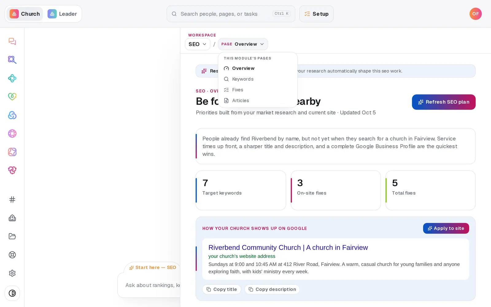Image resolution: width=491 pixels, height=307 pixels.
Task: Click the sparkle icon in research banner
Action: tap(204, 71)
